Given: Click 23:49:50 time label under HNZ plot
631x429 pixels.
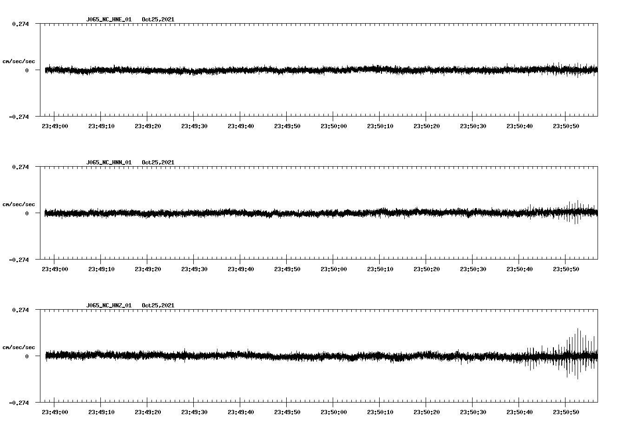Looking at the screenshot, I should pyautogui.click(x=287, y=412).
